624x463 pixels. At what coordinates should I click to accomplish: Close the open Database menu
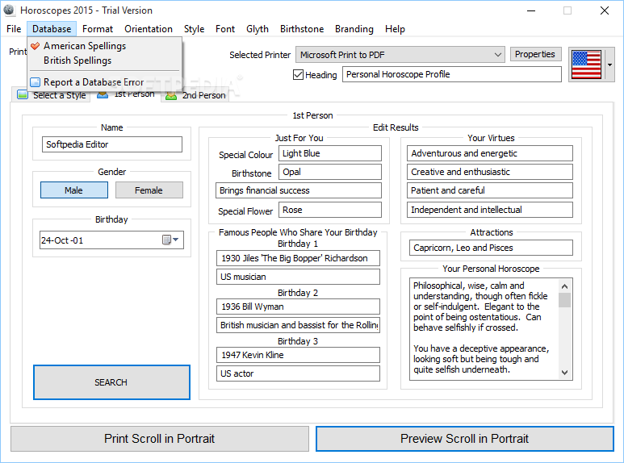tap(52, 29)
